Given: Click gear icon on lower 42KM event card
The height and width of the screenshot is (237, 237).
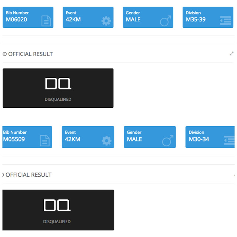Looking at the screenshot, I should click(x=107, y=141).
